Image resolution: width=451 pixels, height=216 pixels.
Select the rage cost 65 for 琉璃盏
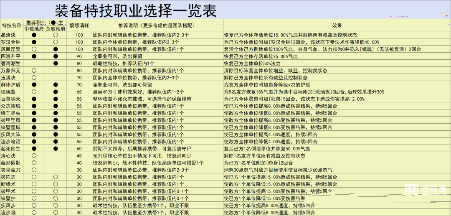coord(79,92)
